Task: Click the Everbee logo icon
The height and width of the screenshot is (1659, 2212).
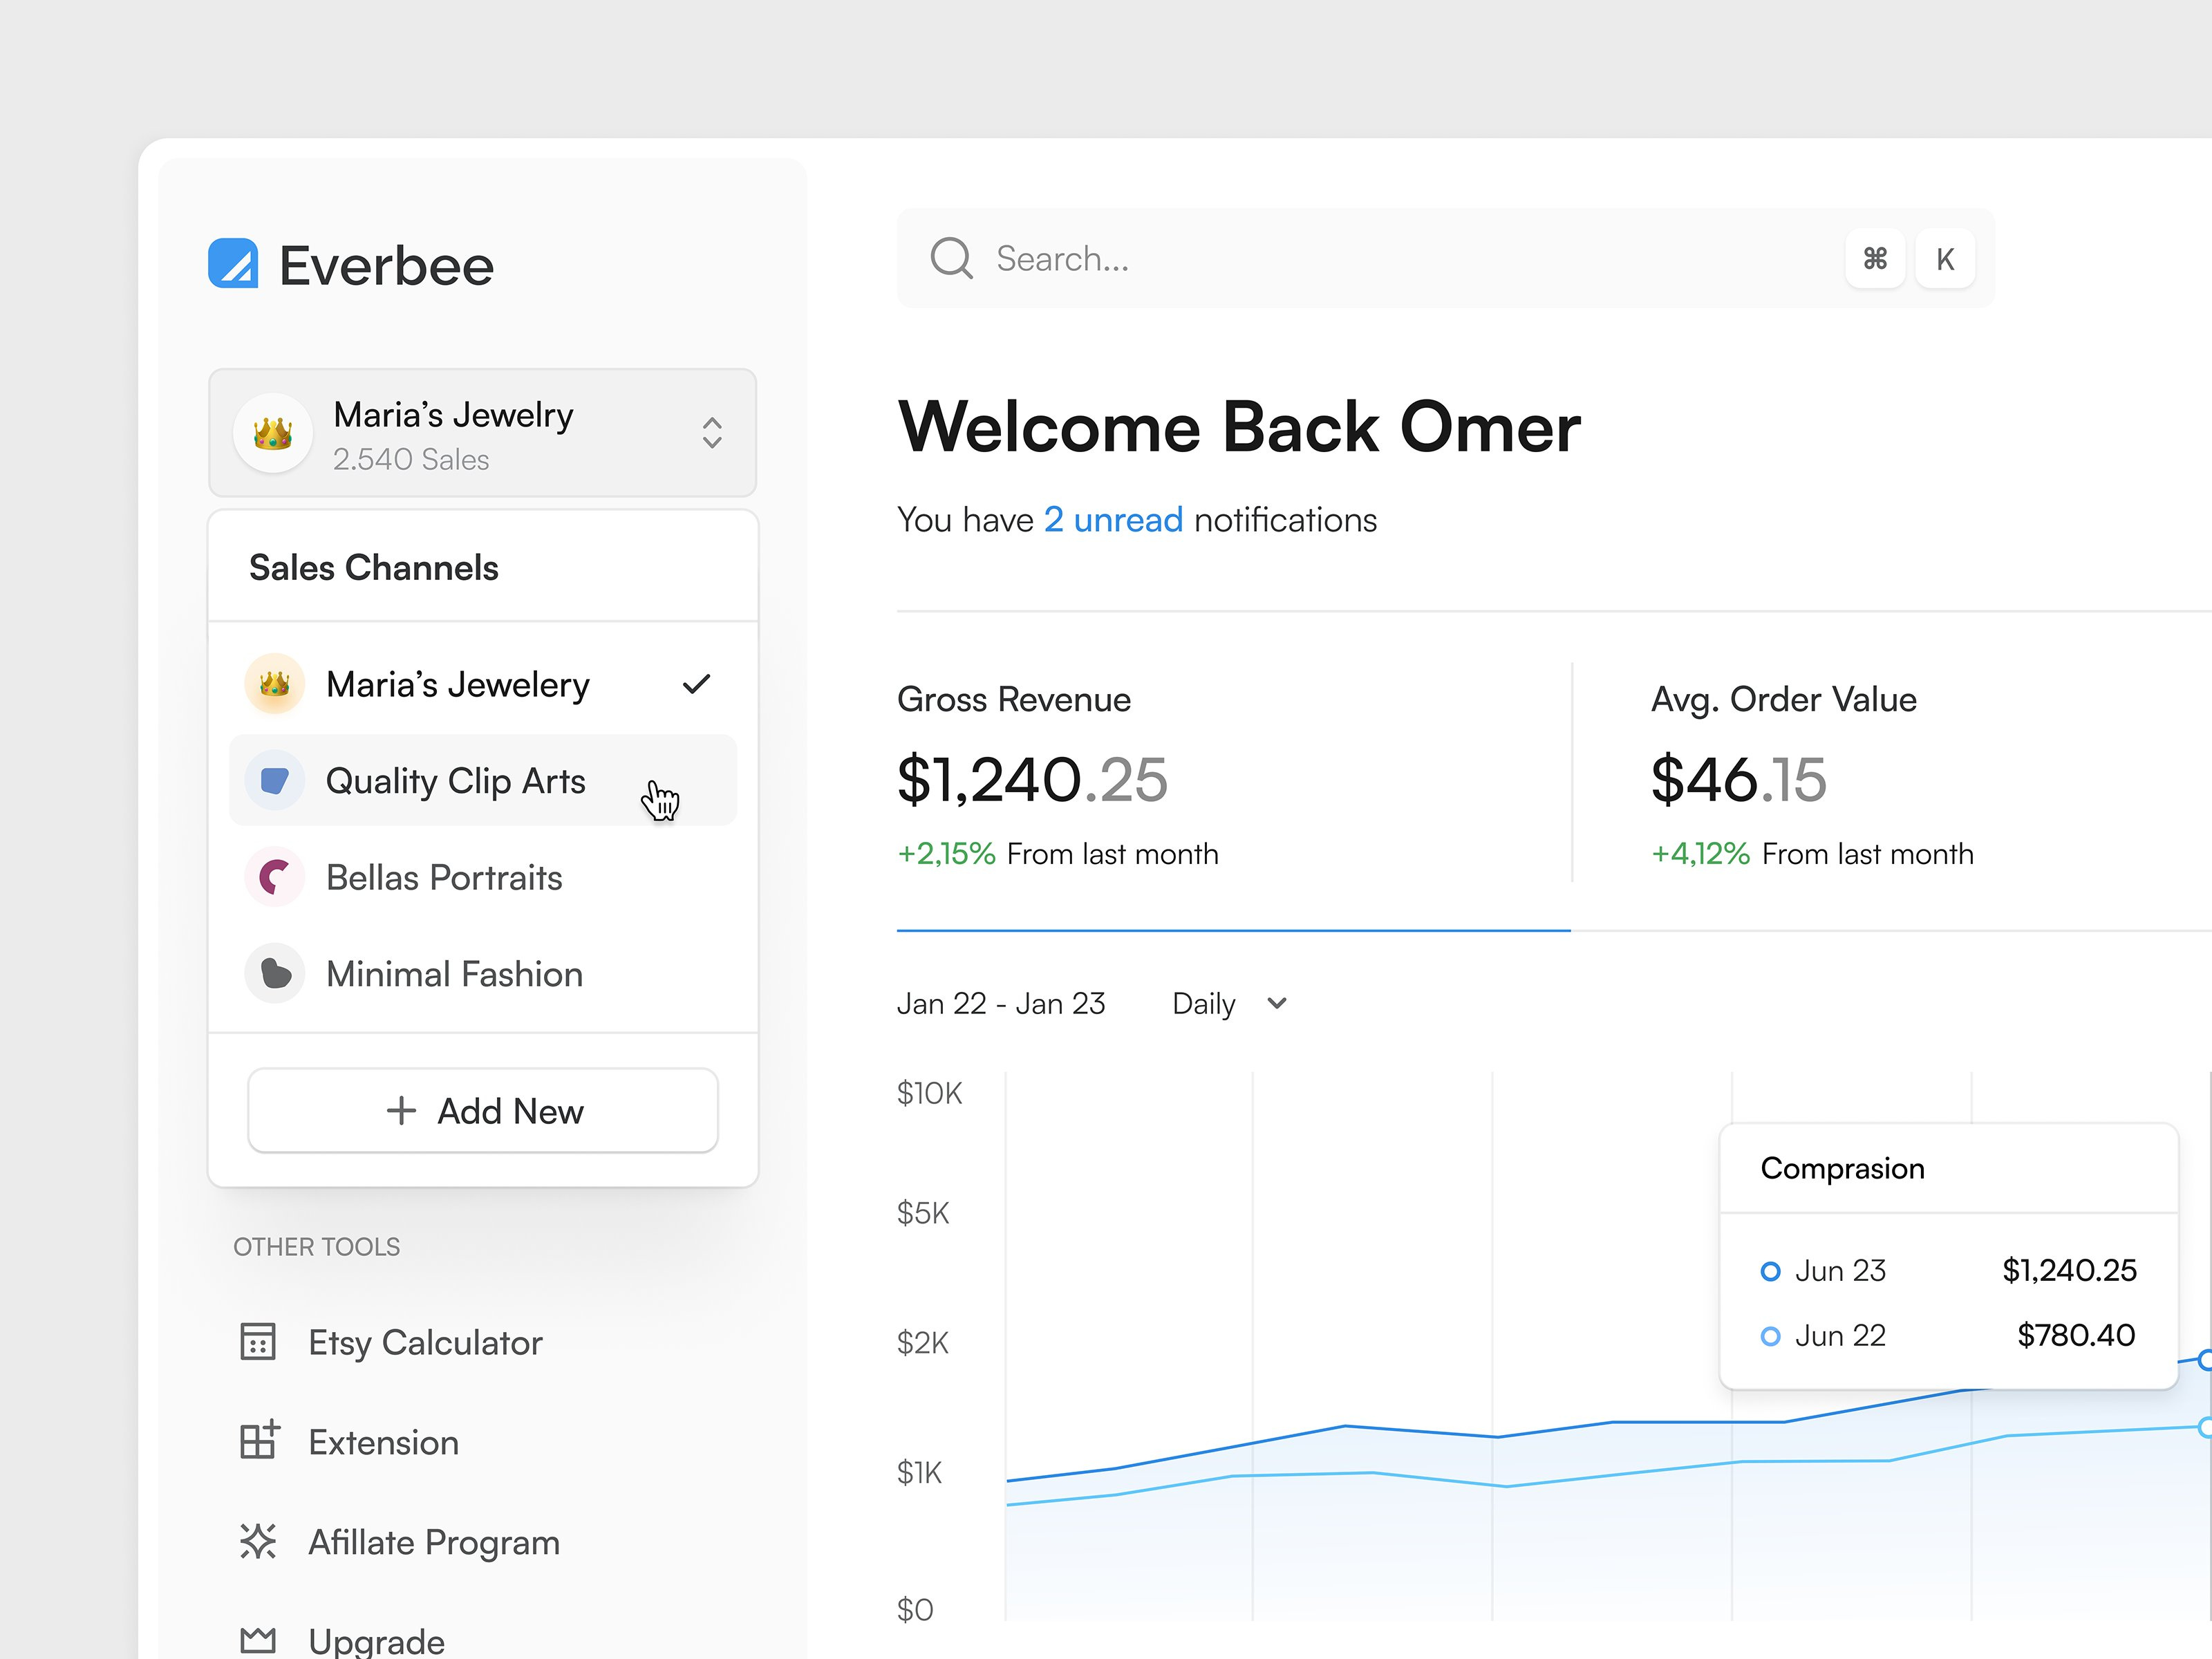Action: 233,263
